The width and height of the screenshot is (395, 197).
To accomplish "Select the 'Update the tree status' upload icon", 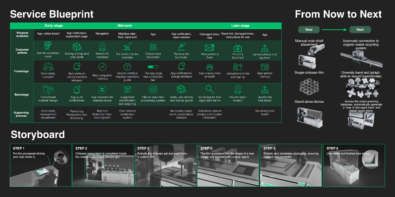I will (265, 90).
